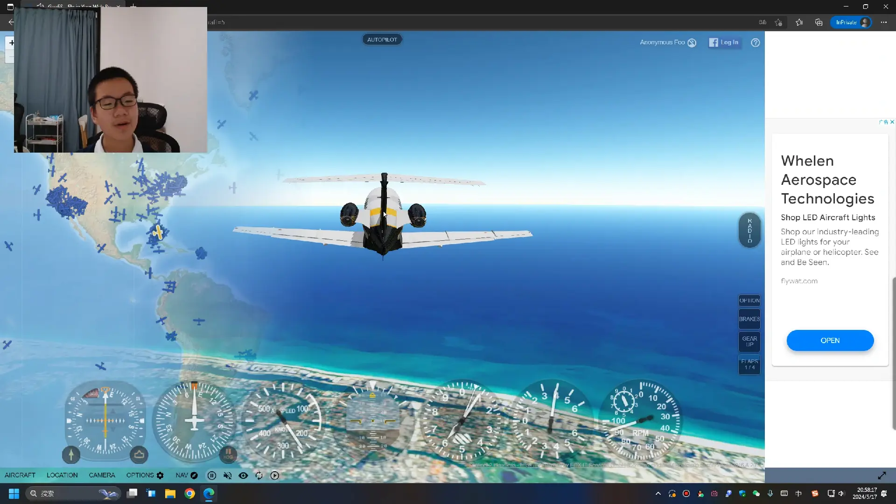Expand the hidden system tray icons chevron
896x504 pixels.
click(x=658, y=493)
